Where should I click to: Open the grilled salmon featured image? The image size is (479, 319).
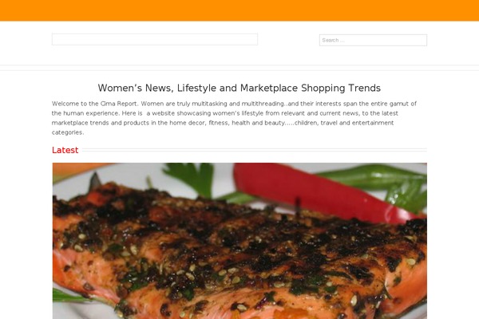click(x=239, y=241)
